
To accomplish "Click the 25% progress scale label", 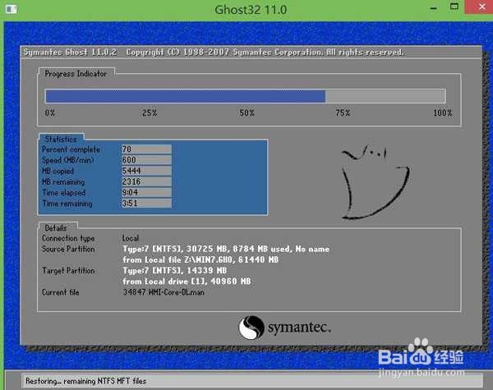I will [150, 112].
